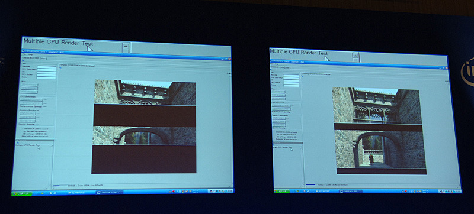Image resolution: width=474 pixels, height=214 pixels.
Task: Select the Pictures tab on right screen
Action: [304, 73]
